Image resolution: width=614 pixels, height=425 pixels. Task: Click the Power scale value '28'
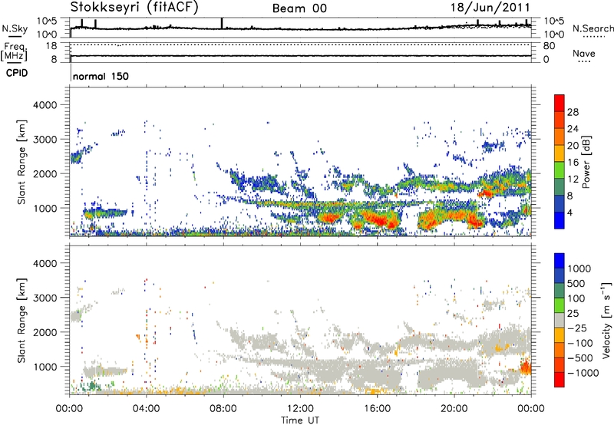573,112
